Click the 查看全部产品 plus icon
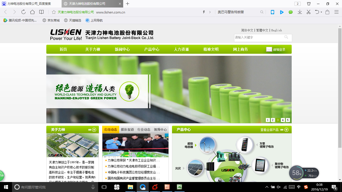342x192 pixels. pos(286,130)
